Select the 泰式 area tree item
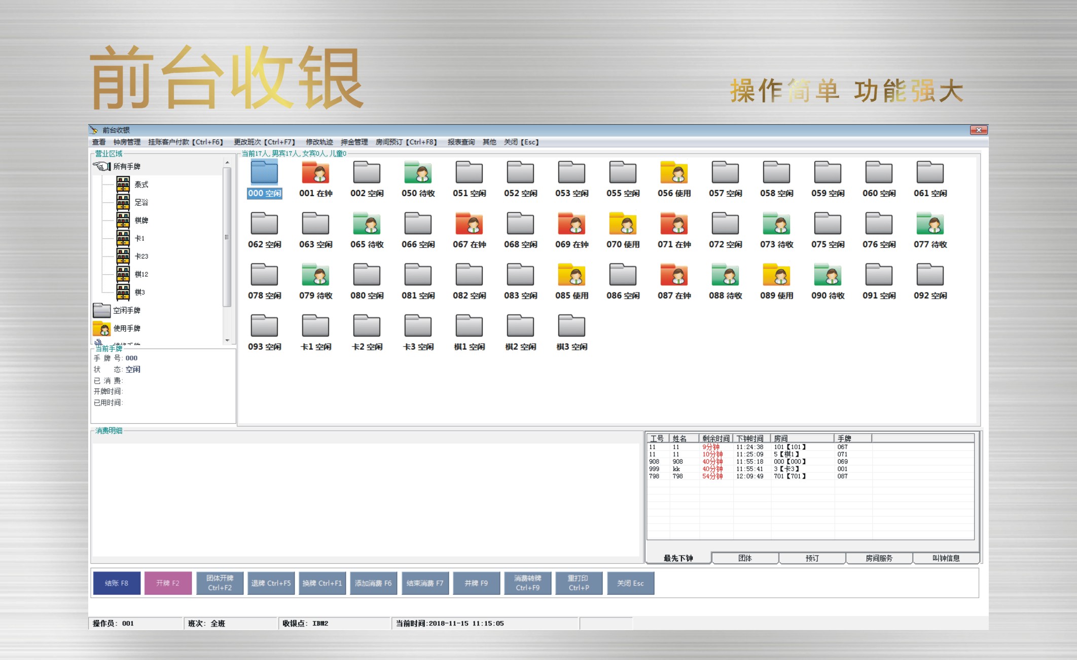The image size is (1077, 660). click(141, 185)
